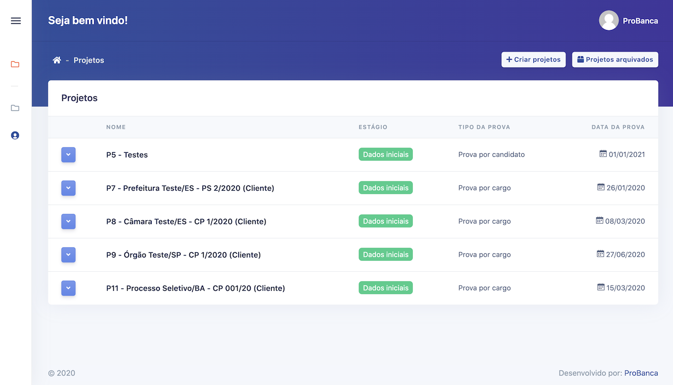
Task: Follow the ProBanca footer link
Action: tap(641, 373)
